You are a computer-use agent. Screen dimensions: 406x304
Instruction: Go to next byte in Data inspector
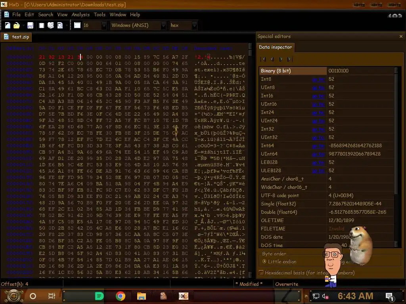tap(281, 59)
